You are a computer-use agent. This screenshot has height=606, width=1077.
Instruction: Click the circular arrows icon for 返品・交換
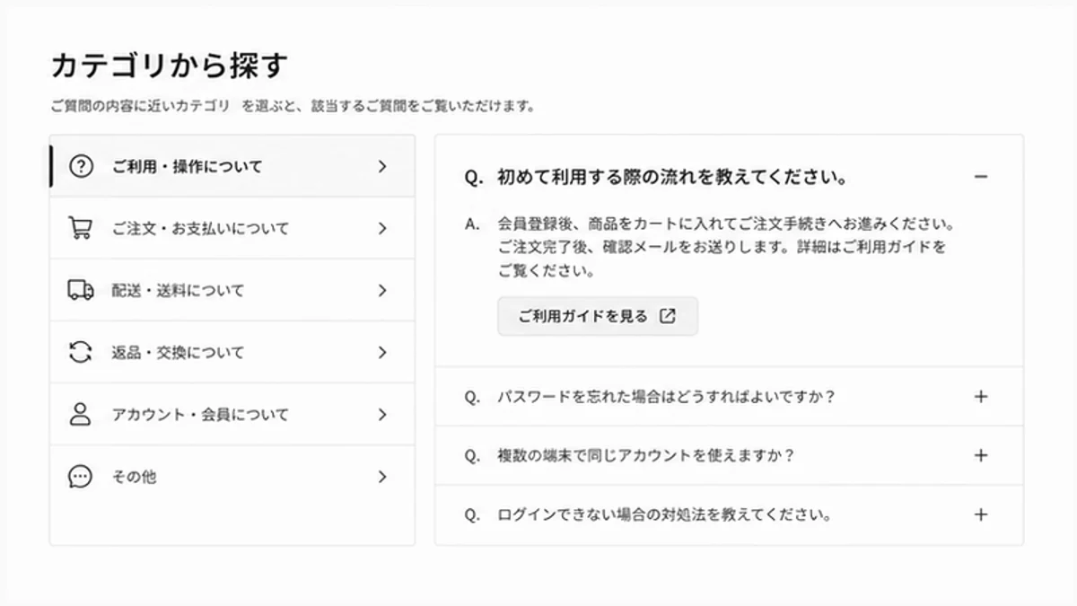[x=81, y=352]
